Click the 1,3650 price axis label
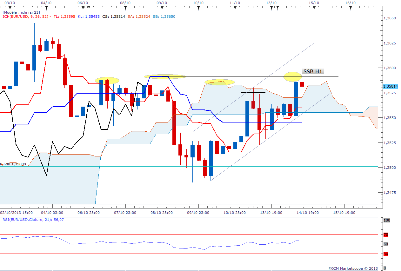Viewport: 401px width, 271px height. pos(390,18)
